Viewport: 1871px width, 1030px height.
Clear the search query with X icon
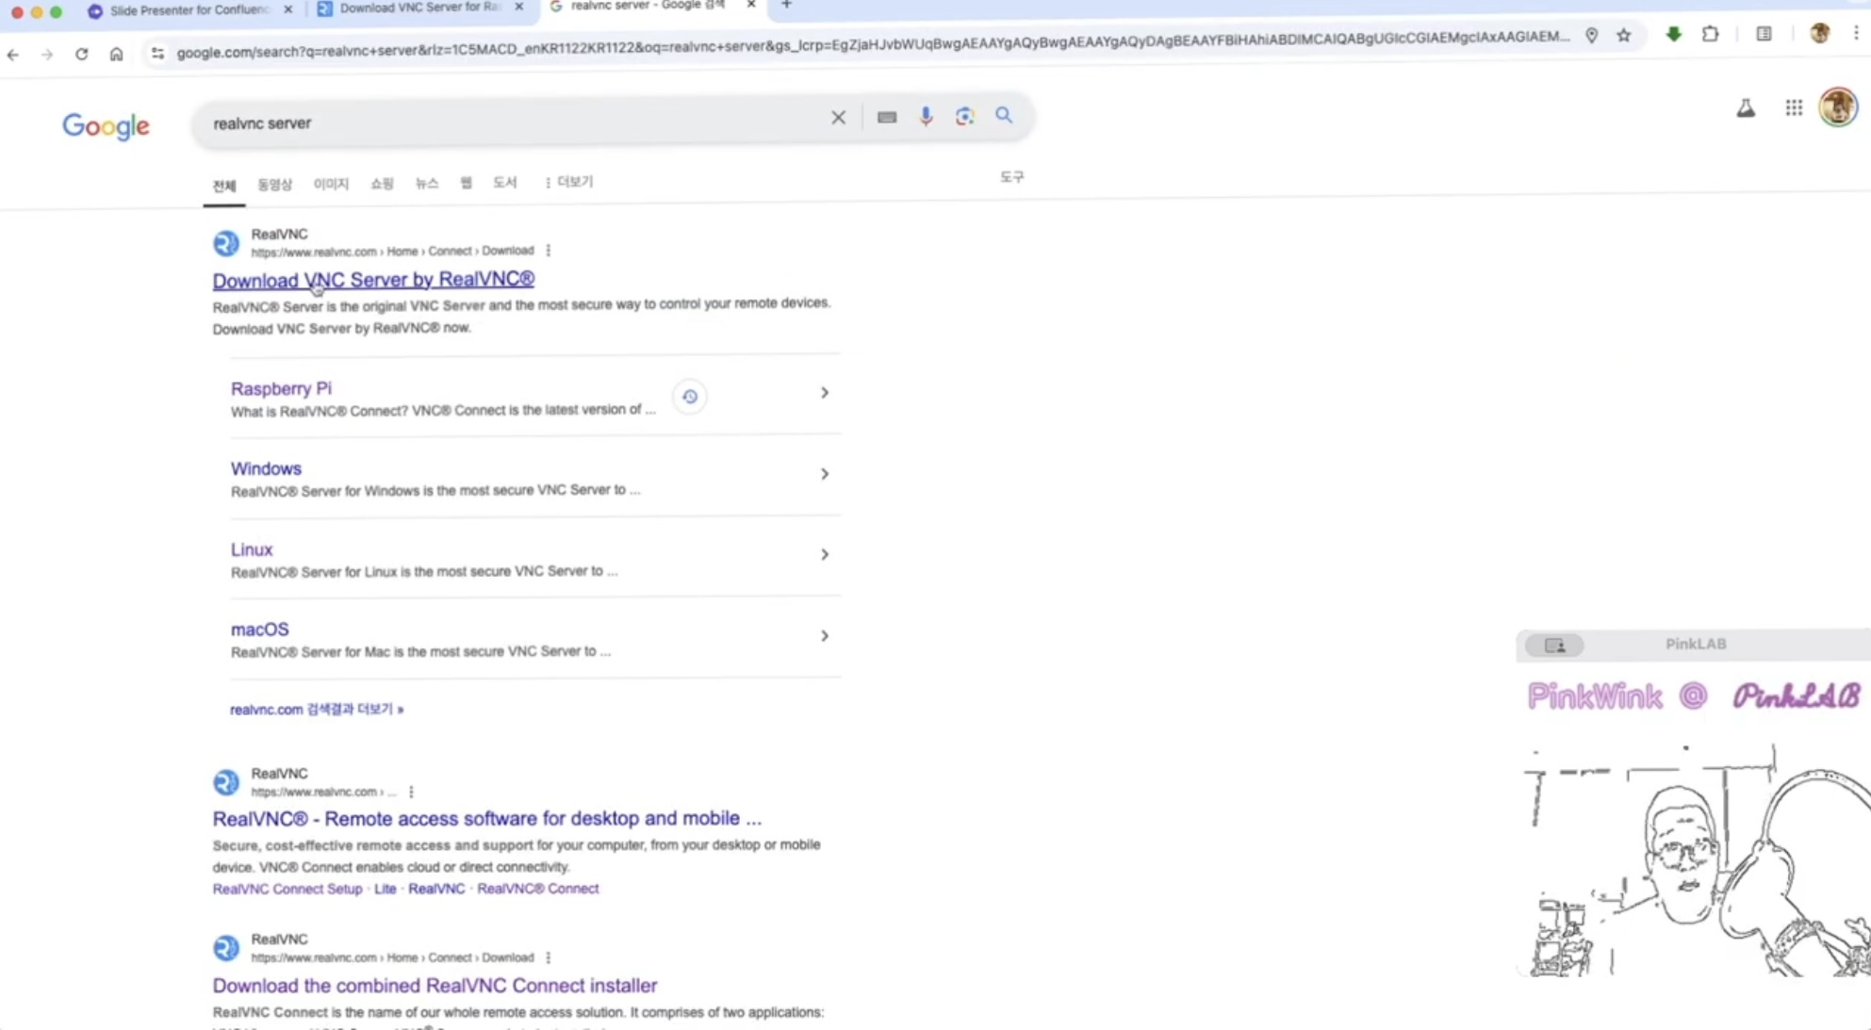(838, 118)
